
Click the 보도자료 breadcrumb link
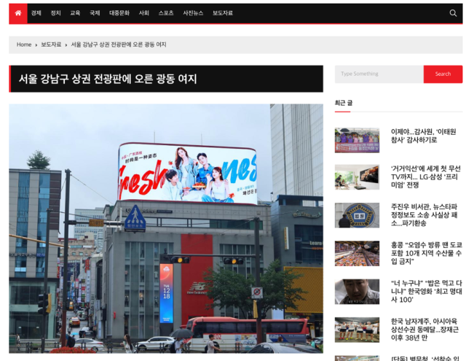tap(51, 44)
